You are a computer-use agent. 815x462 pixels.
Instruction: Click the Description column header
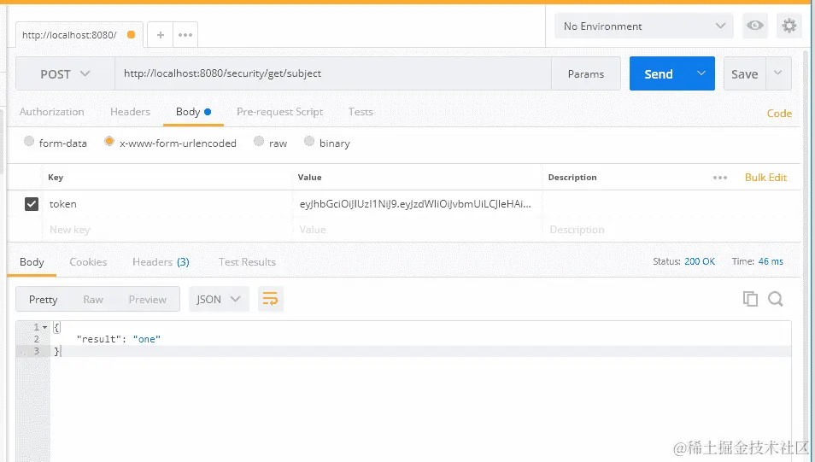572,178
